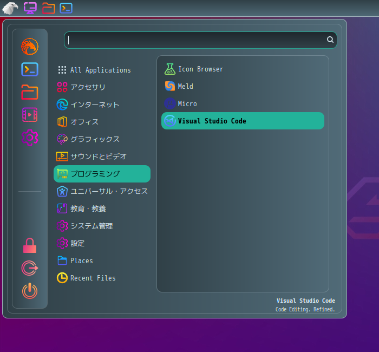The width and height of the screenshot is (379, 352).
Task: Click the power button to shut down
Action: point(30,291)
